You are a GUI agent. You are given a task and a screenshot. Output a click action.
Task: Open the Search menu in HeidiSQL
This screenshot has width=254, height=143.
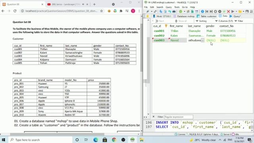coord(160,7)
